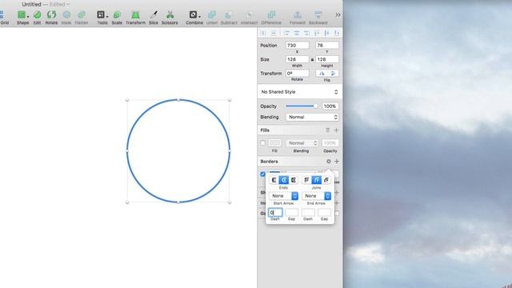Screen dimensions: 512x288
Task: Click the layer Opacity 100% field
Action: 330,106
